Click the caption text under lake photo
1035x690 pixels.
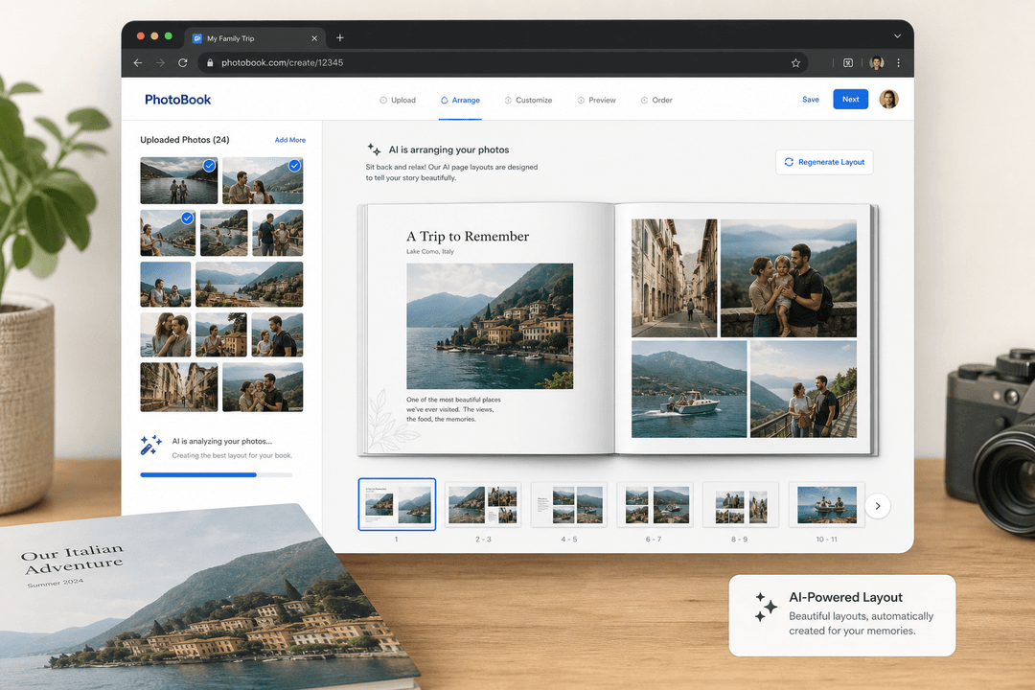tap(453, 409)
